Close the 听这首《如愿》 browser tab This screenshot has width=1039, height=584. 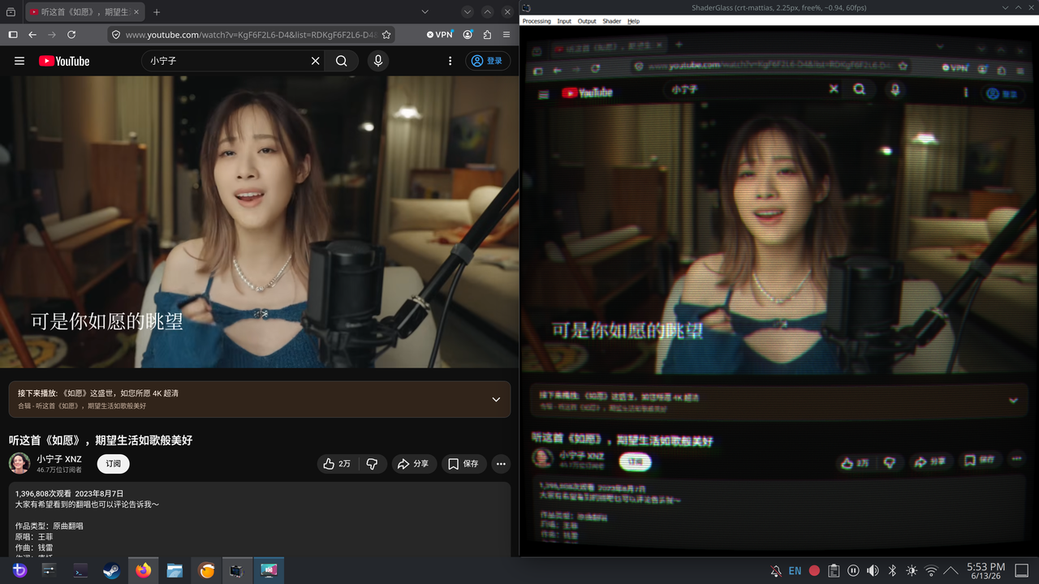136,12
